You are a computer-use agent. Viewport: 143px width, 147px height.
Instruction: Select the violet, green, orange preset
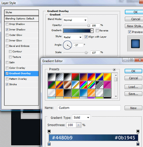click(x=51, y=85)
